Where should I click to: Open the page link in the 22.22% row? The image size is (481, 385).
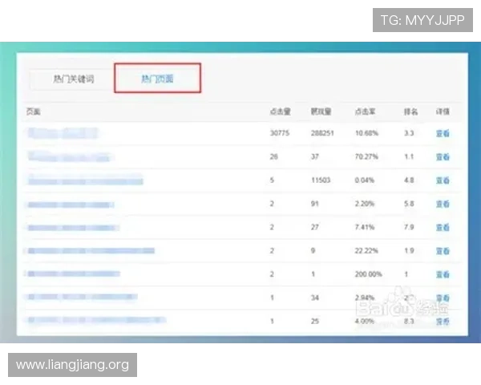point(91,251)
